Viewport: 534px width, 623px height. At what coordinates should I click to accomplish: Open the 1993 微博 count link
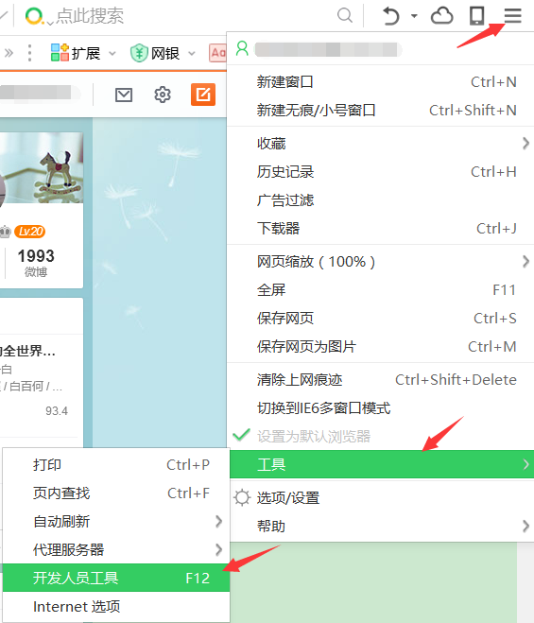tap(36, 262)
